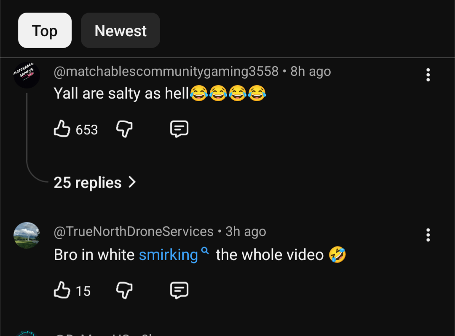Screen dimensions: 455x336
Task: Switch to Newest comments sorting
Action: (120, 30)
